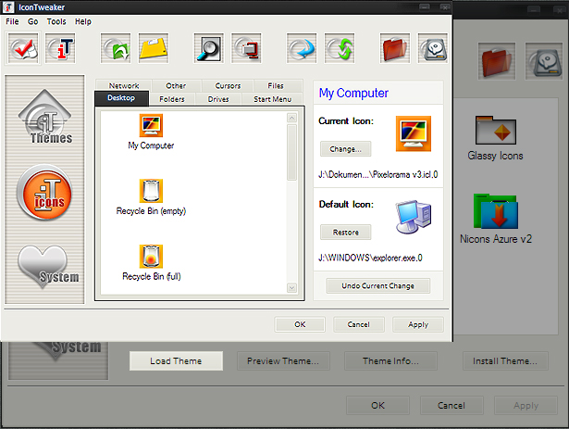This screenshot has height=429, width=569.
Task: Click Apply in the IconTweaker front dialog
Action: [417, 324]
